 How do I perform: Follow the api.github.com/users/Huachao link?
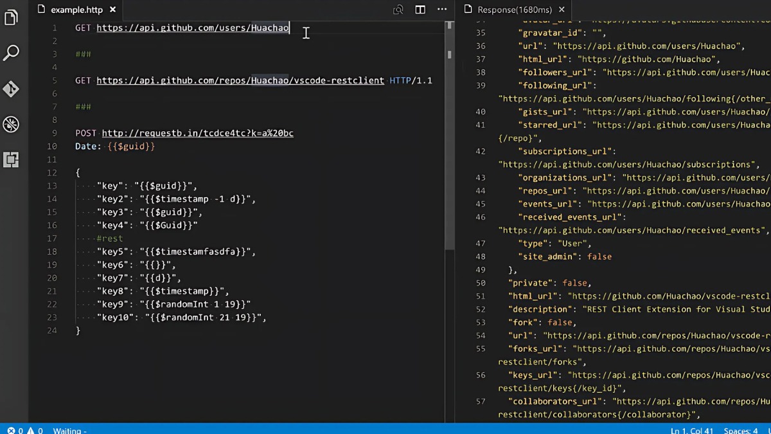click(193, 28)
